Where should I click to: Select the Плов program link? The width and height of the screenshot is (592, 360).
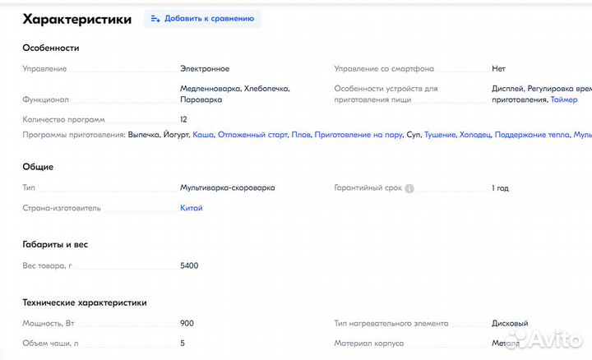(301, 134)
